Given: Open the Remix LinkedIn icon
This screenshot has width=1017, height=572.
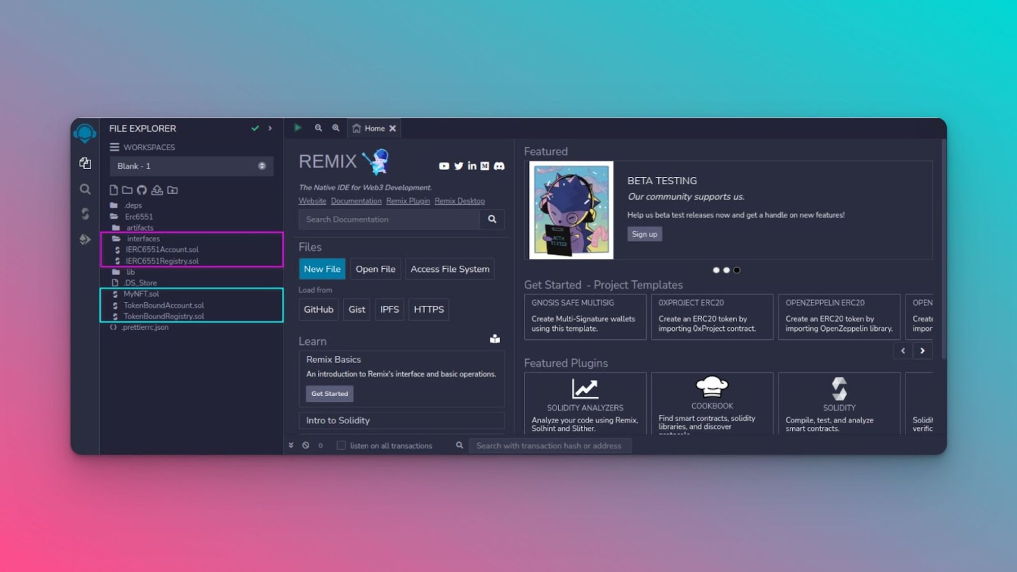Looking at the screenshot, I should [x=472, y=166].
